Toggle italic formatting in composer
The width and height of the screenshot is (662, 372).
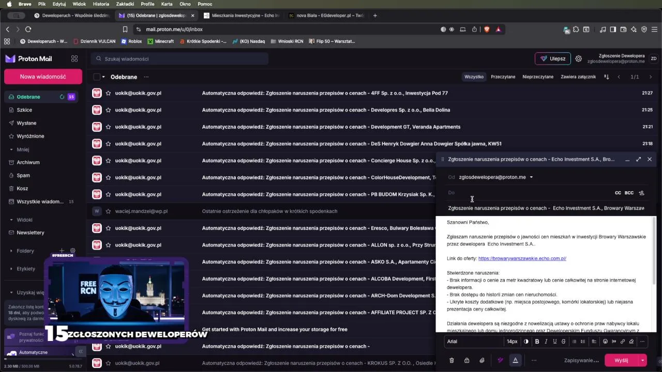click(546, 342)
